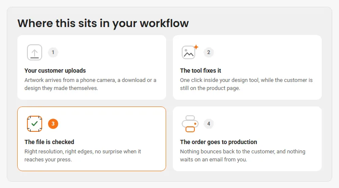Click the text starting "One click inside your design"

pos(246,84)
